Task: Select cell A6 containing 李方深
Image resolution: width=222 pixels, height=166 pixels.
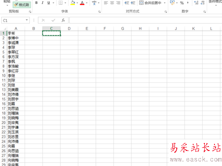Action: pos(16,57)
